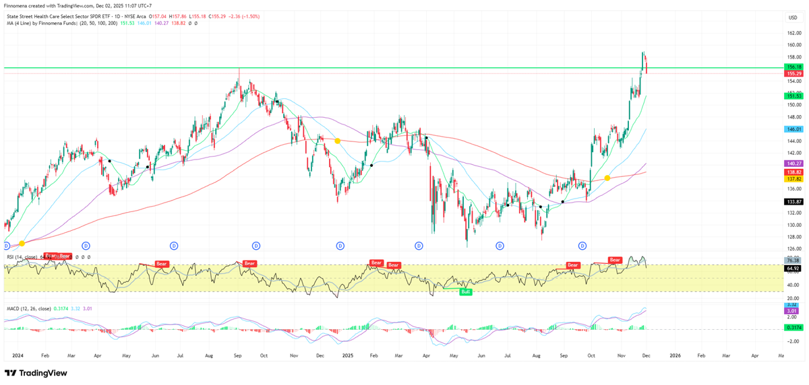This screenshot has width=809, height=385.
Task: Click the green 151.53 moving average value
Action: (793, 96)
